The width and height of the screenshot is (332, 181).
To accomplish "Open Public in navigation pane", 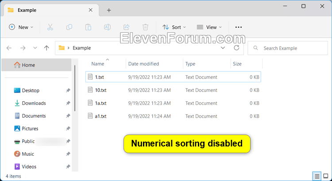I will click(28, 141).
